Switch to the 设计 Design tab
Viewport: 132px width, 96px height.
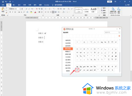19,5
